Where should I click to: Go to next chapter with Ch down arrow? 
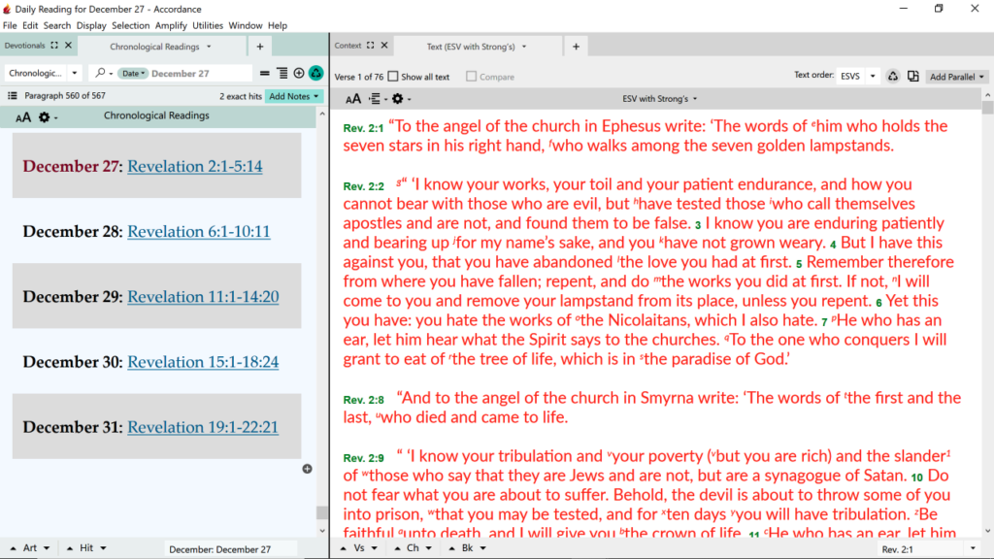click(428, 548)
